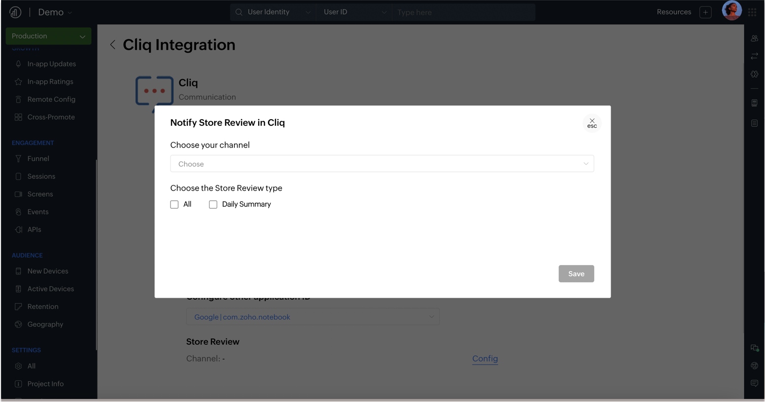This screenshot has height=402, width=765.
Task: Click the swap arrows icon in right rail
Action: coord(754,56)
